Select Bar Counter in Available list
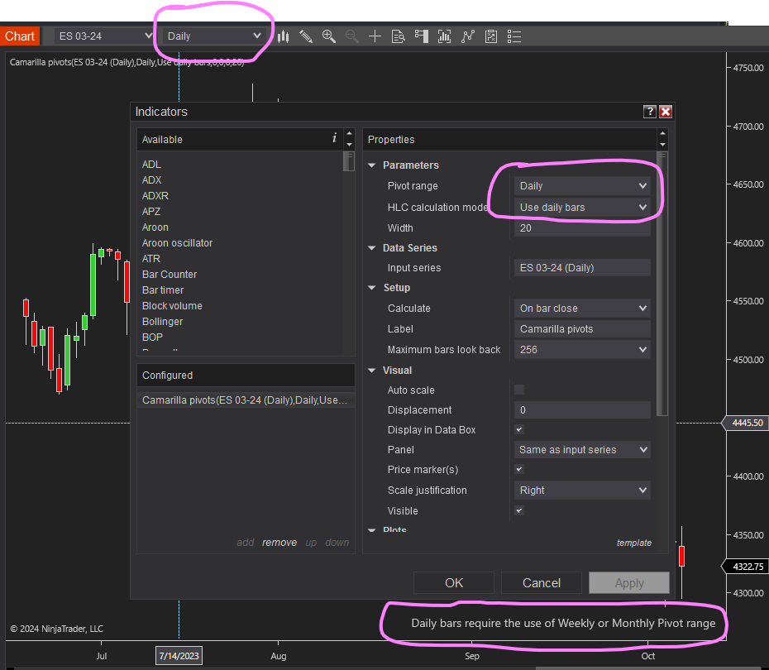This screenshot has width=769, height=670. 170,274
